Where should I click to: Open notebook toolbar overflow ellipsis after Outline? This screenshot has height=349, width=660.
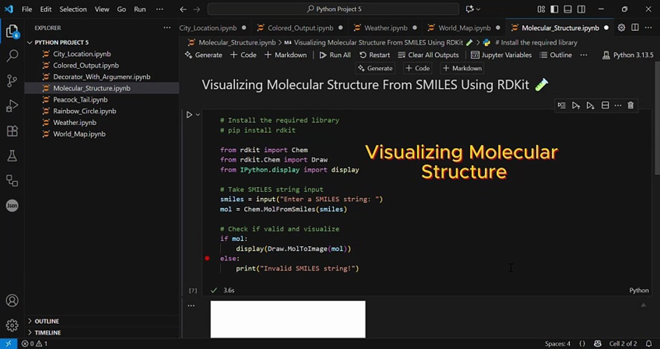[x=584, y=55]
